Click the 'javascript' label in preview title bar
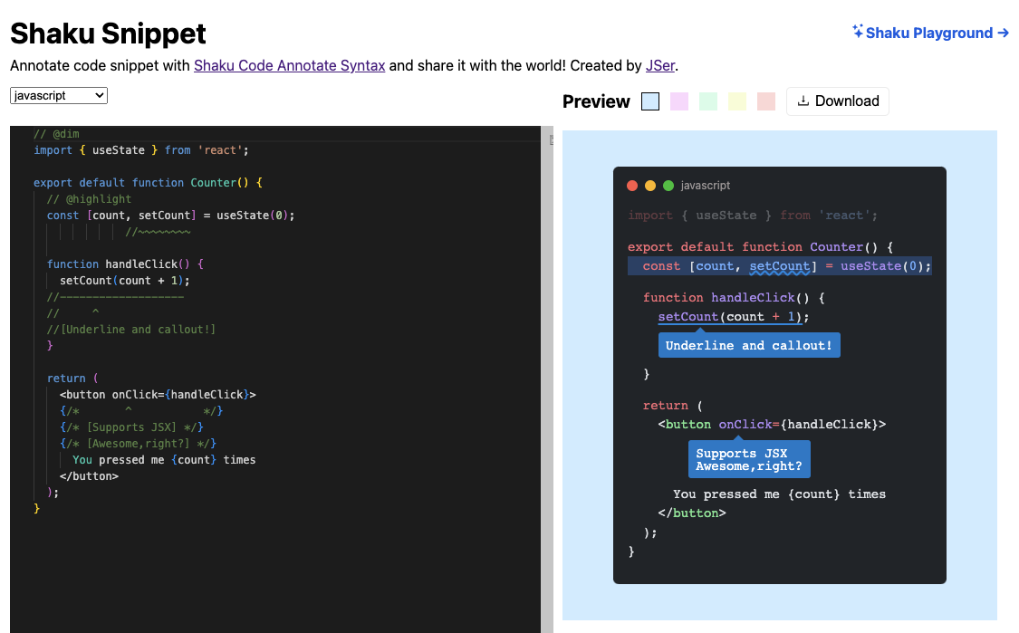Viewport: 1019px width, 633px height. [x=705, y=186]
